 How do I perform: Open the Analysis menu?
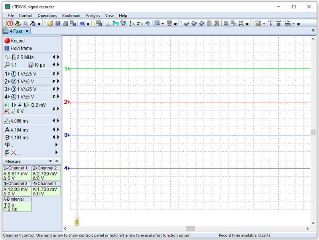(x=93, y=15)
